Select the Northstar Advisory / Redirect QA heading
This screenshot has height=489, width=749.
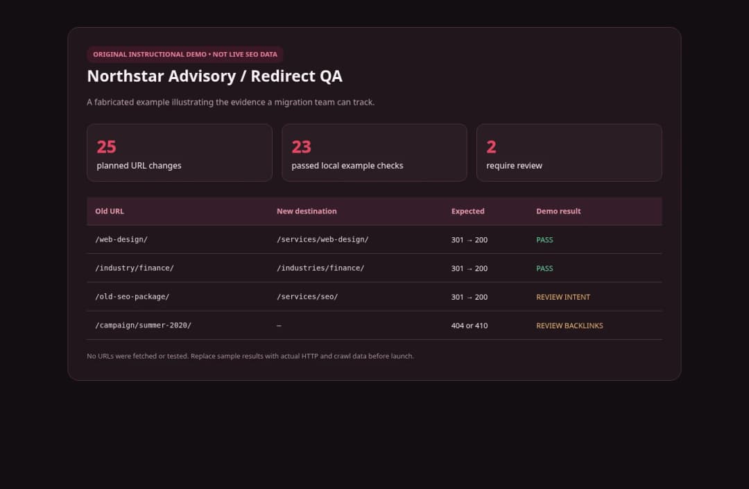(214, 76)
